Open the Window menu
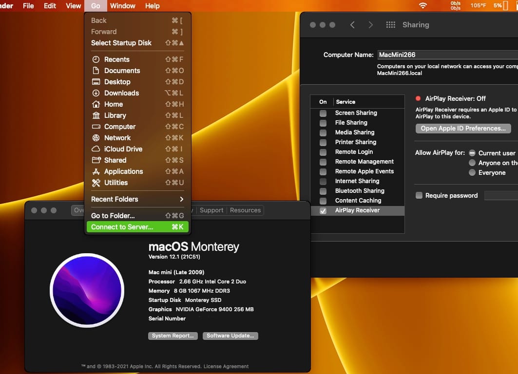The width and height of the screenshot is (518, 374). pos(123,6)
